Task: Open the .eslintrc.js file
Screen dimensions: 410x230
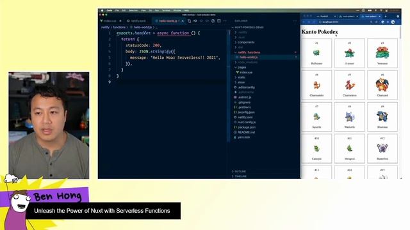Action: pos(243,97)
